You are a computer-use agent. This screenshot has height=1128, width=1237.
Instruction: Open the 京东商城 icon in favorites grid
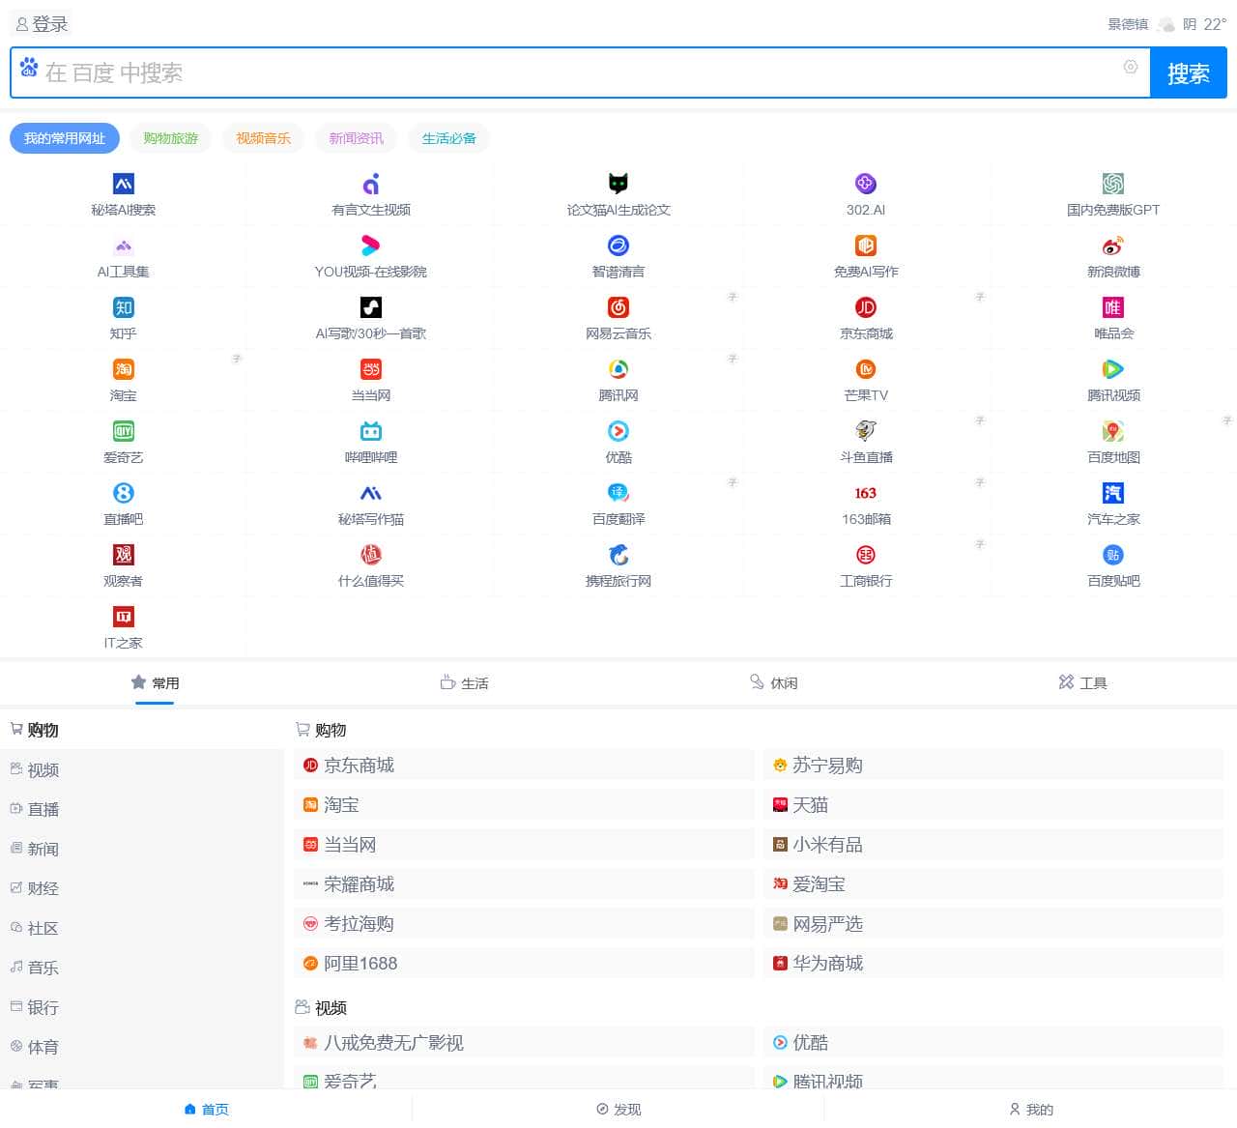tap(866, 307)
